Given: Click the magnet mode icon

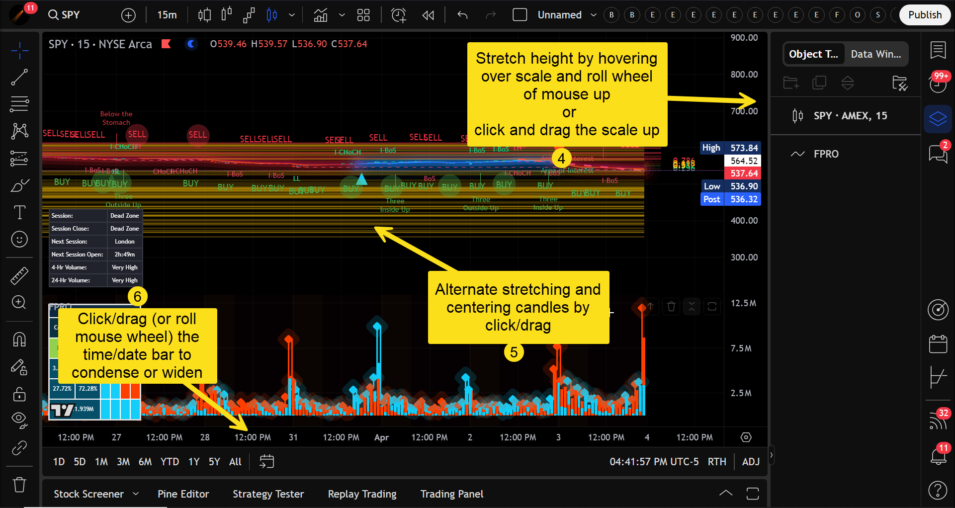Looking at the screenshot, I should click(x=19, y=340).
